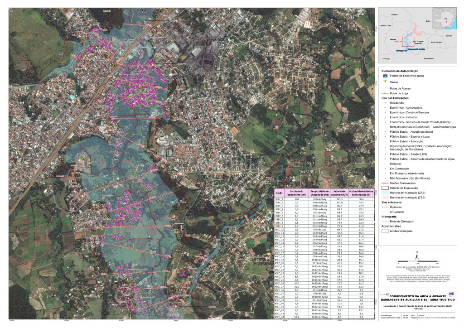Click the blue Mancha de Inundação (ZAS) swatch
464x328 pixels.
coord(385,193)
